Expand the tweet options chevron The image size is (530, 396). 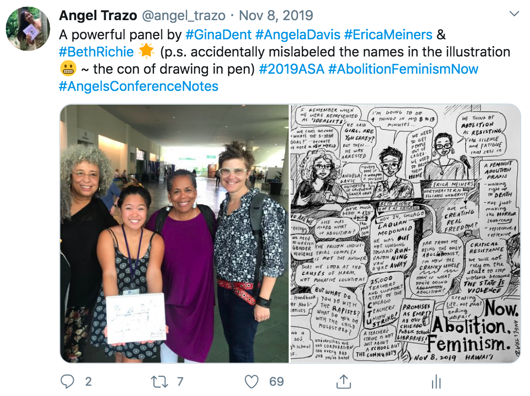514,14
